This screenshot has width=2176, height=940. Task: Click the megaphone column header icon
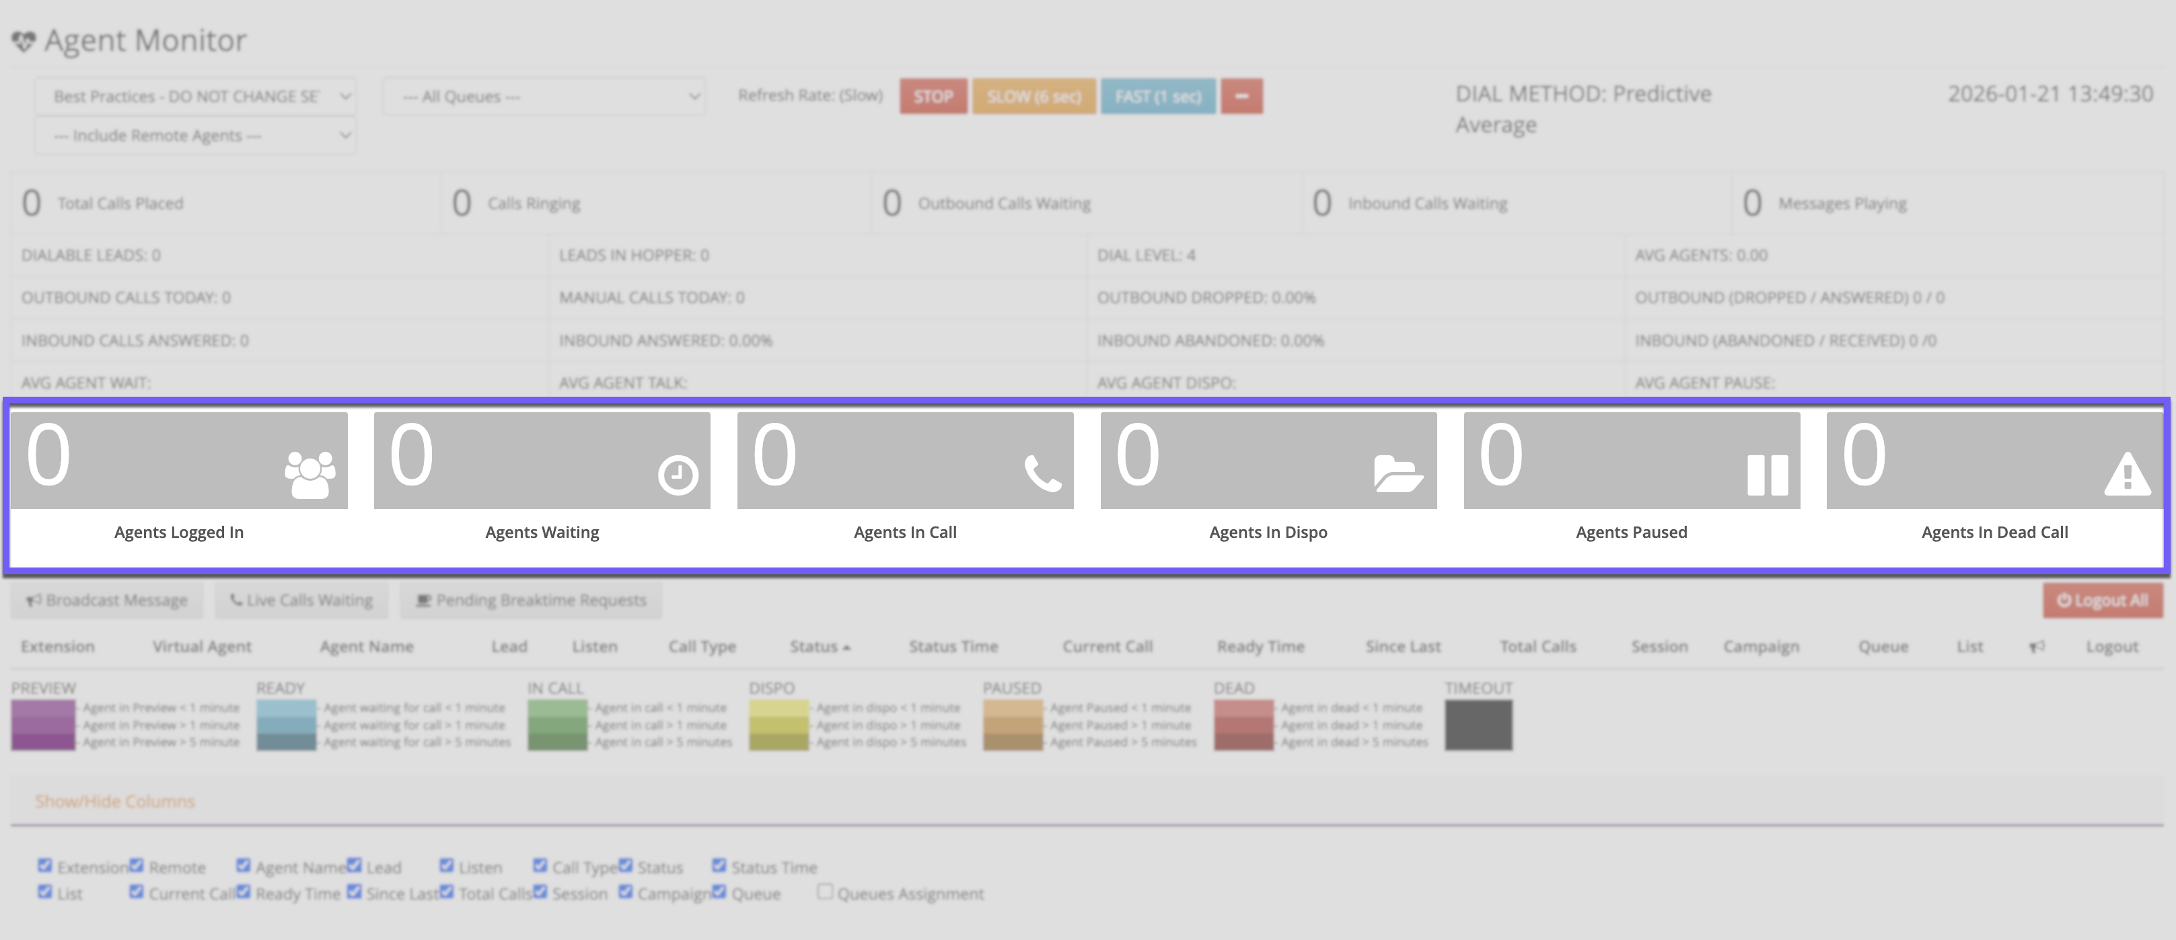pos(2037,646)
